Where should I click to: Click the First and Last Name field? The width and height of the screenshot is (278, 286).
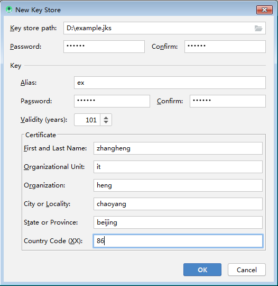coord(178,148)
